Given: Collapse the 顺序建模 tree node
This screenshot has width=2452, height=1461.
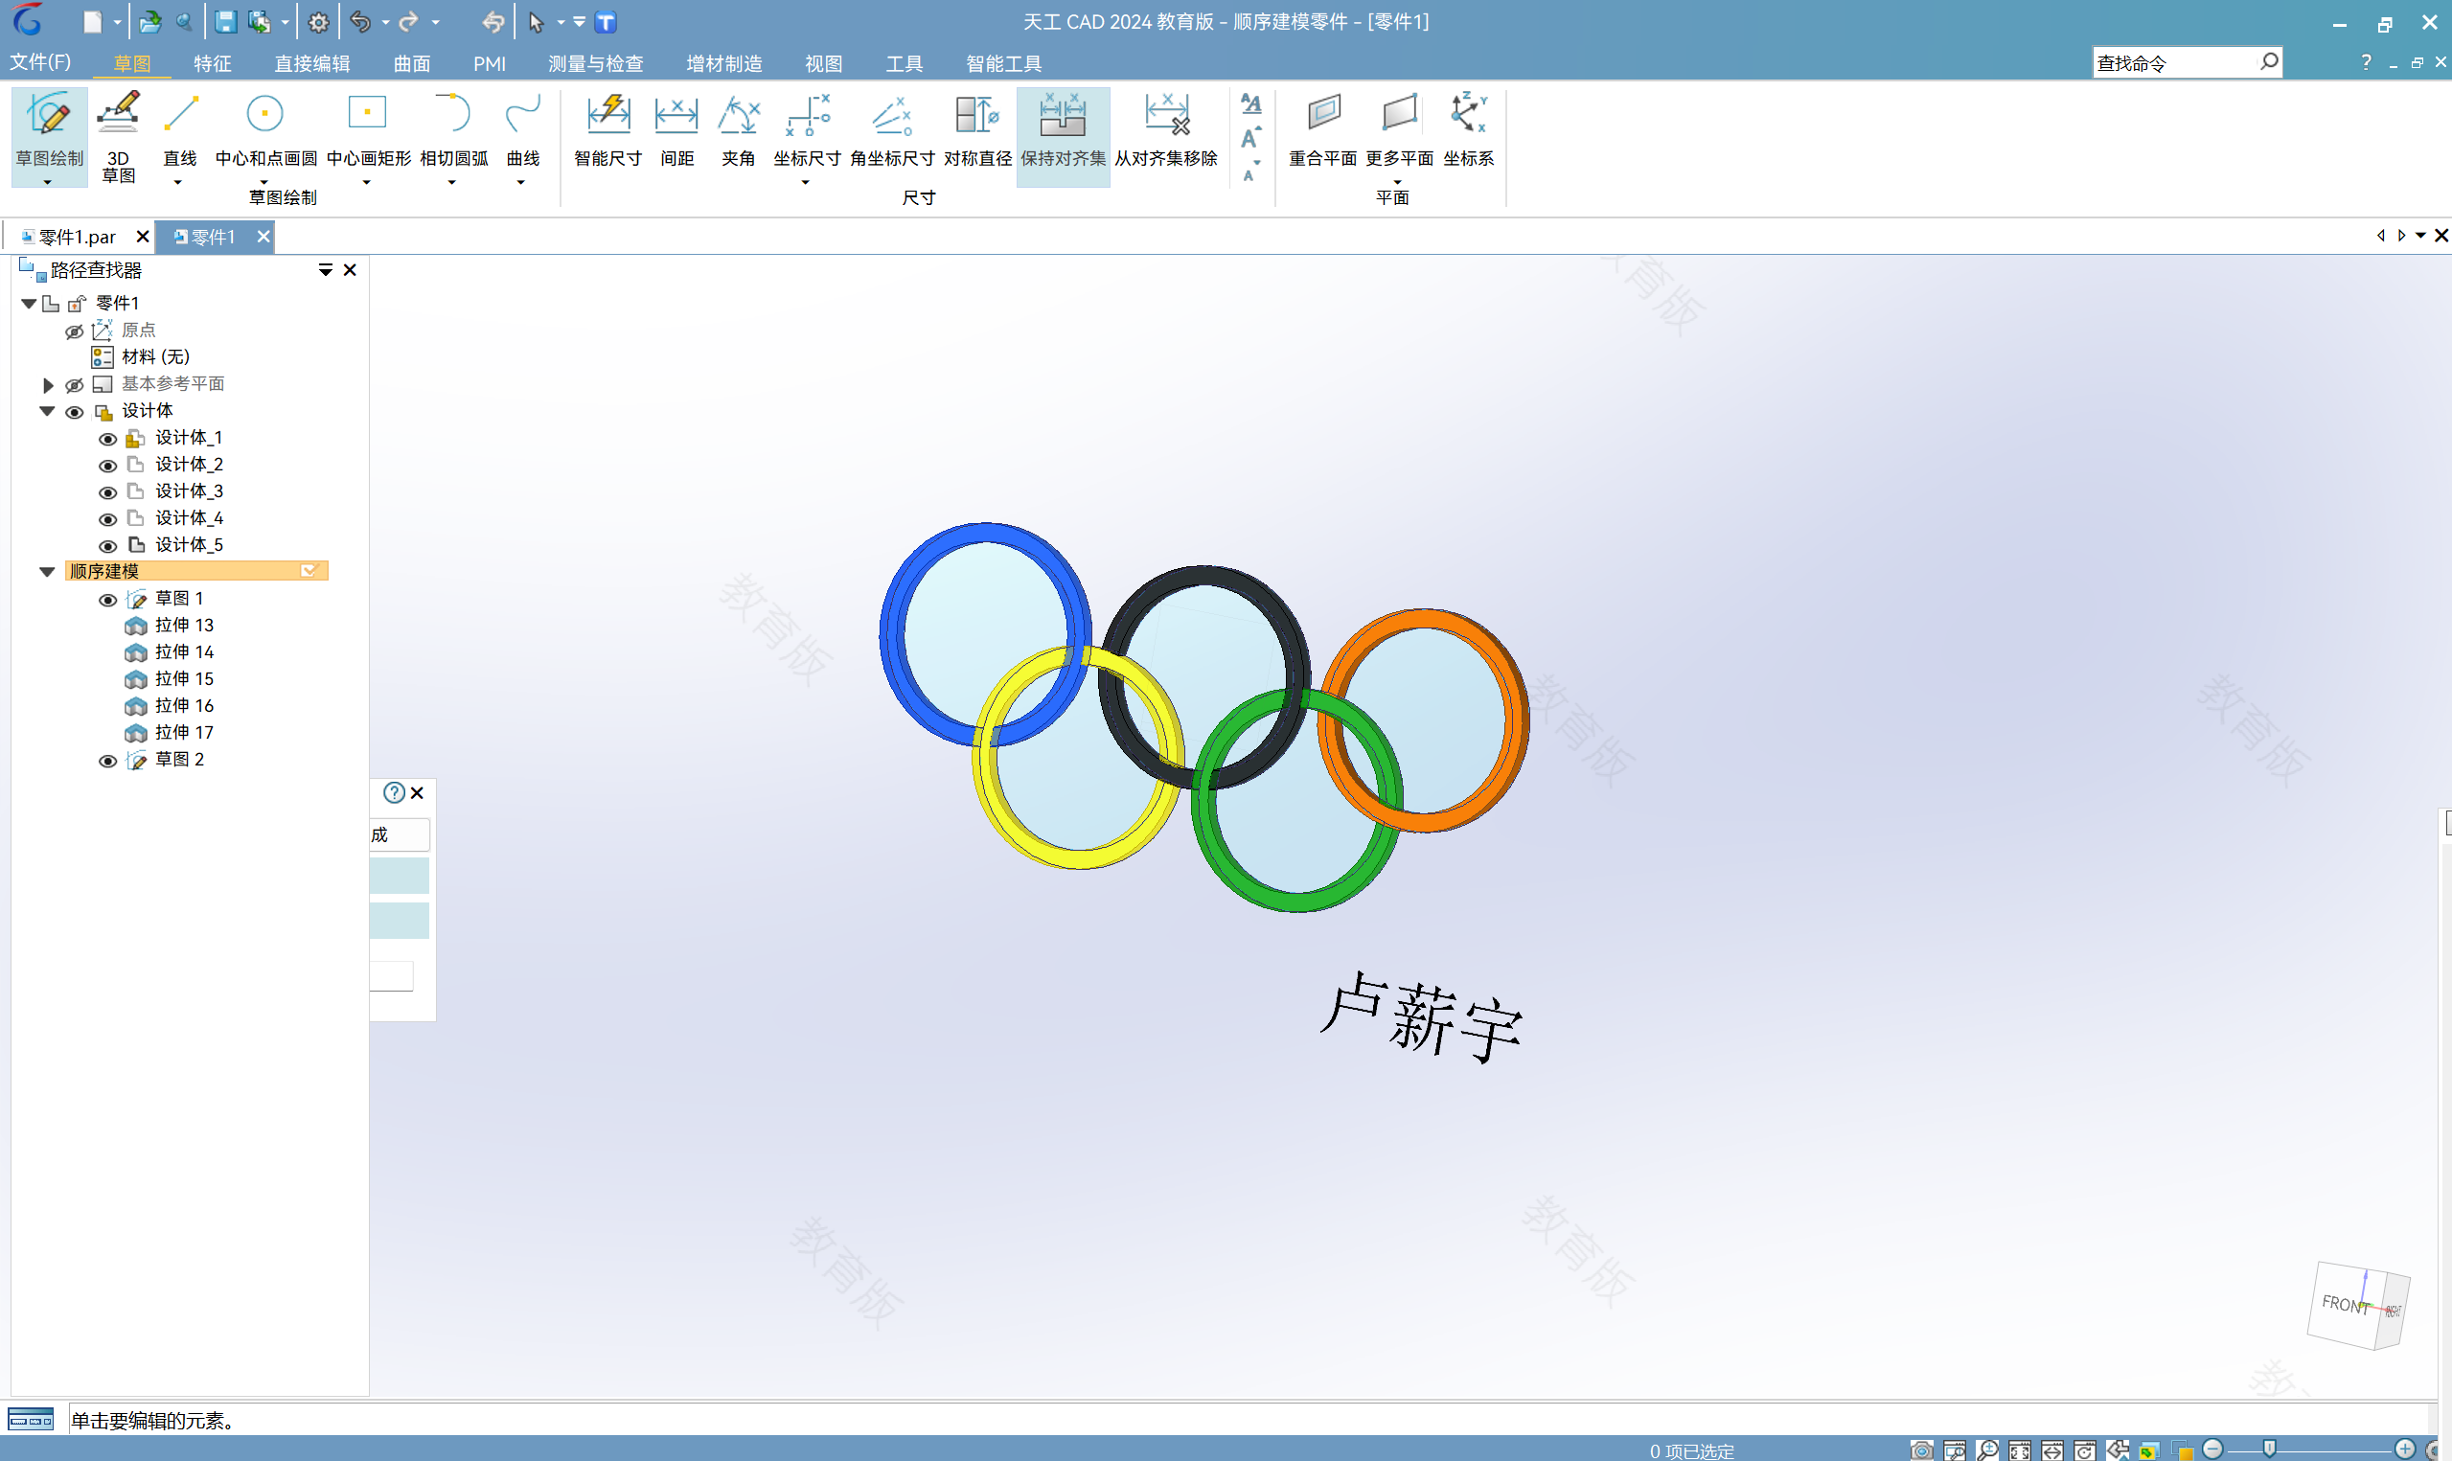Looking at the screenshot, I should coord(47,572).
